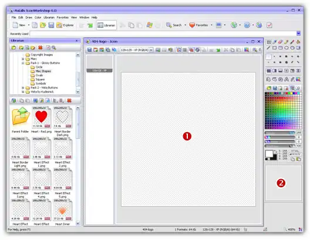Image resolution: width=310 pixels, height=240 pixels.
Task: Open the Librarian menu
Action: (49, 18)
